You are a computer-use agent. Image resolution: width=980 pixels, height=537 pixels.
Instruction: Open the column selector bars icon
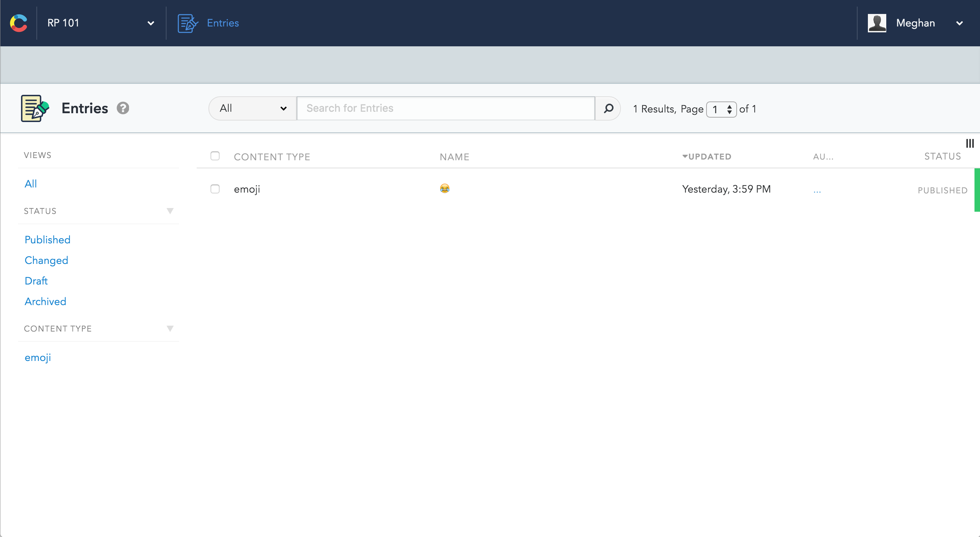pos(970,143)
